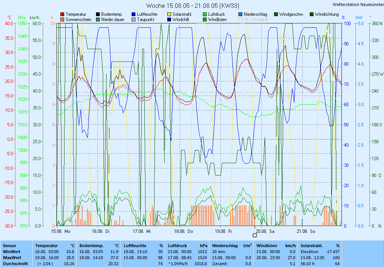Viewport: 384px width, 267px height.
Task: Click the Windrichtung legend swatch
Action: [x=312, y=15]
